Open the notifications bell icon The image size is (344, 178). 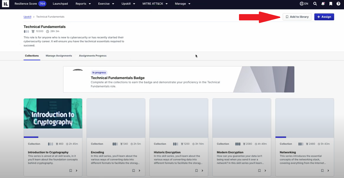pos(323,4)
